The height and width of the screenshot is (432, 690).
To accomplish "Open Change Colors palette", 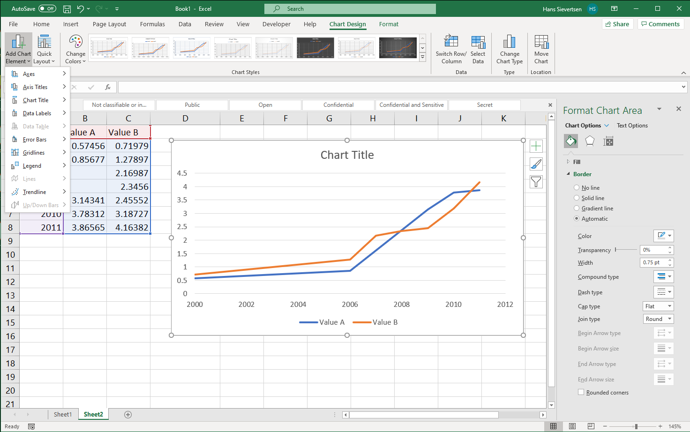I will pyautogui.click(x=75, y=49).
